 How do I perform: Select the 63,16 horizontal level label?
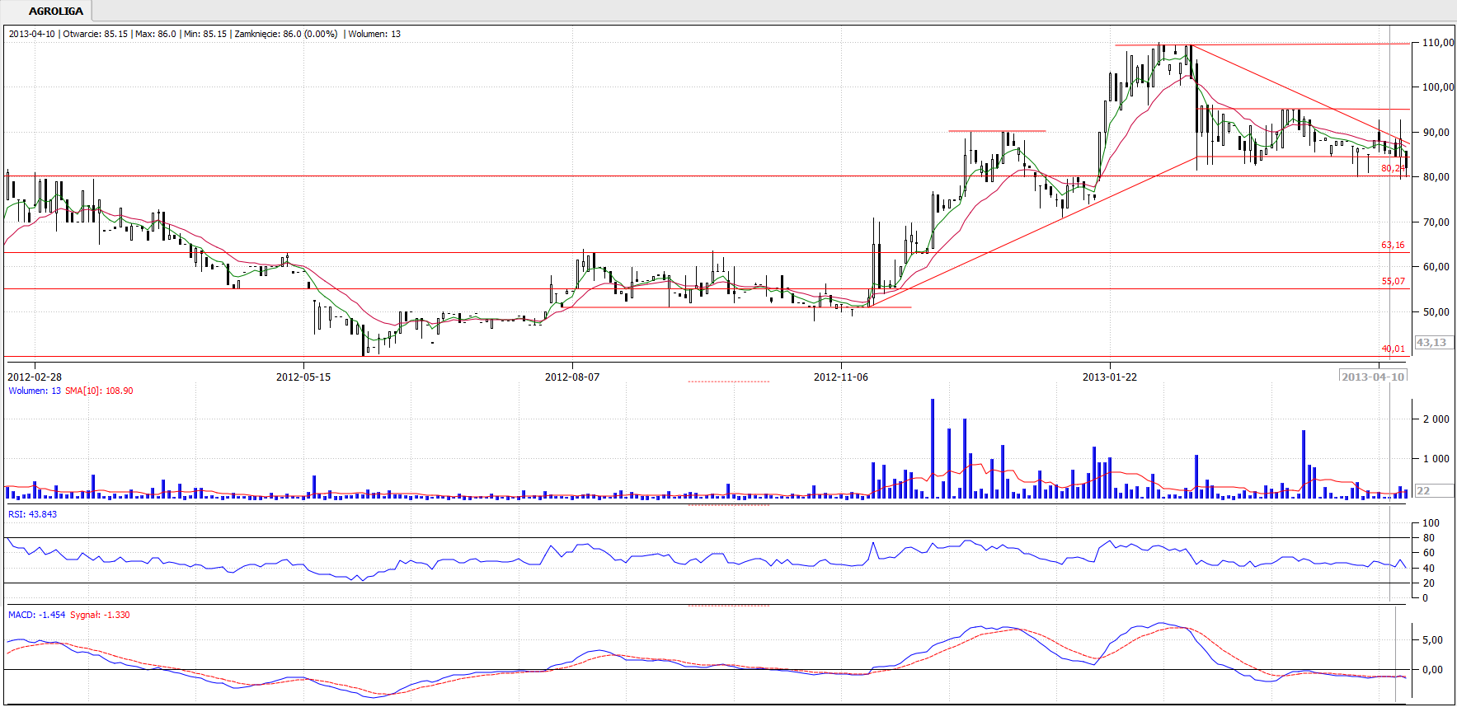coord(1393,246)
